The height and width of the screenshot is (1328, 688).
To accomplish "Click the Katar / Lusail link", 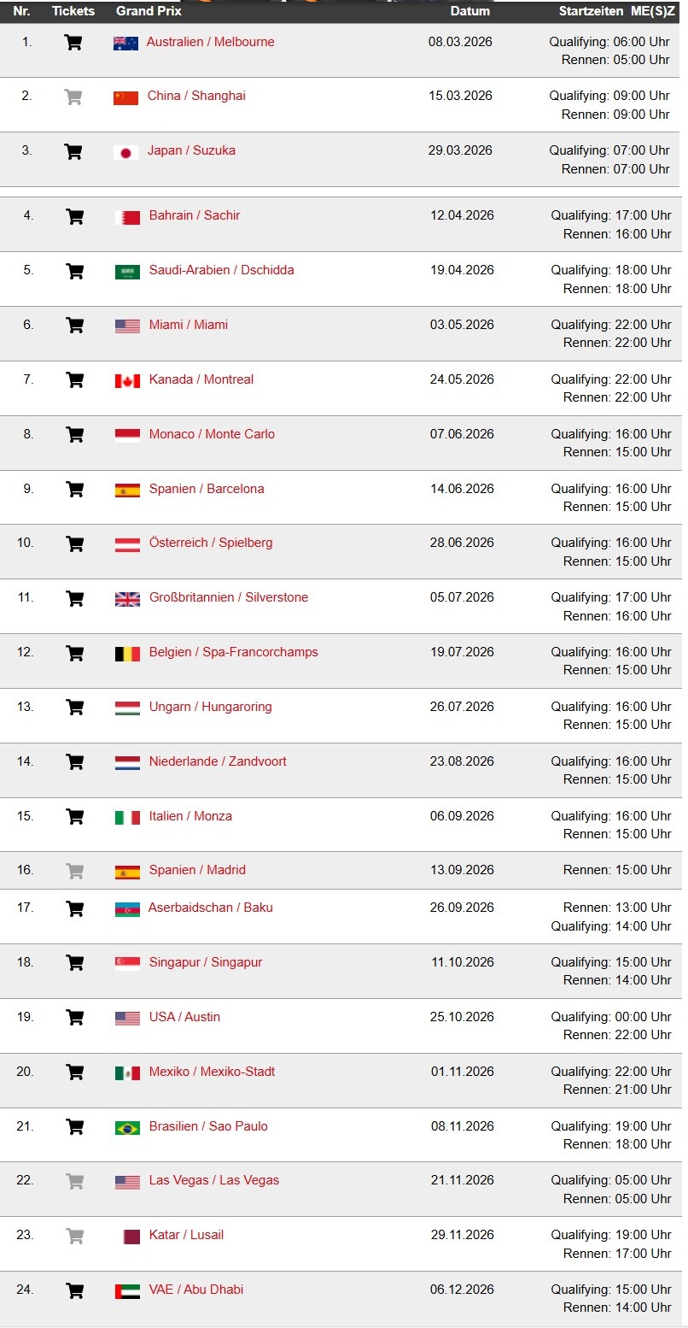I will pos(186,1235).
